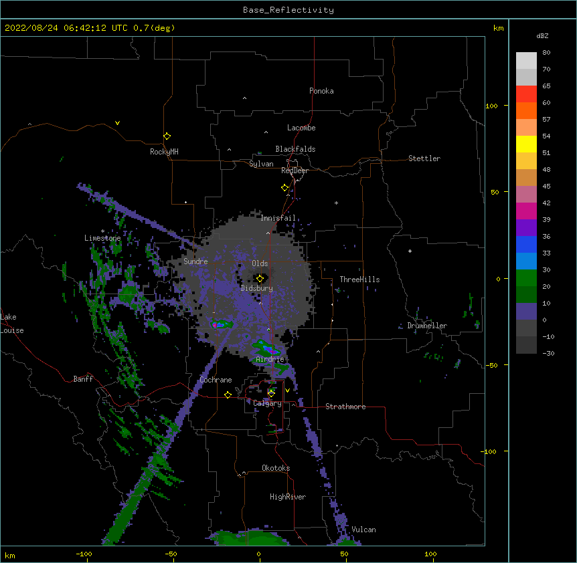This screenshot has width=577, height=563.
Task: Click the Okotoks label
Action: tap(276, 468)
